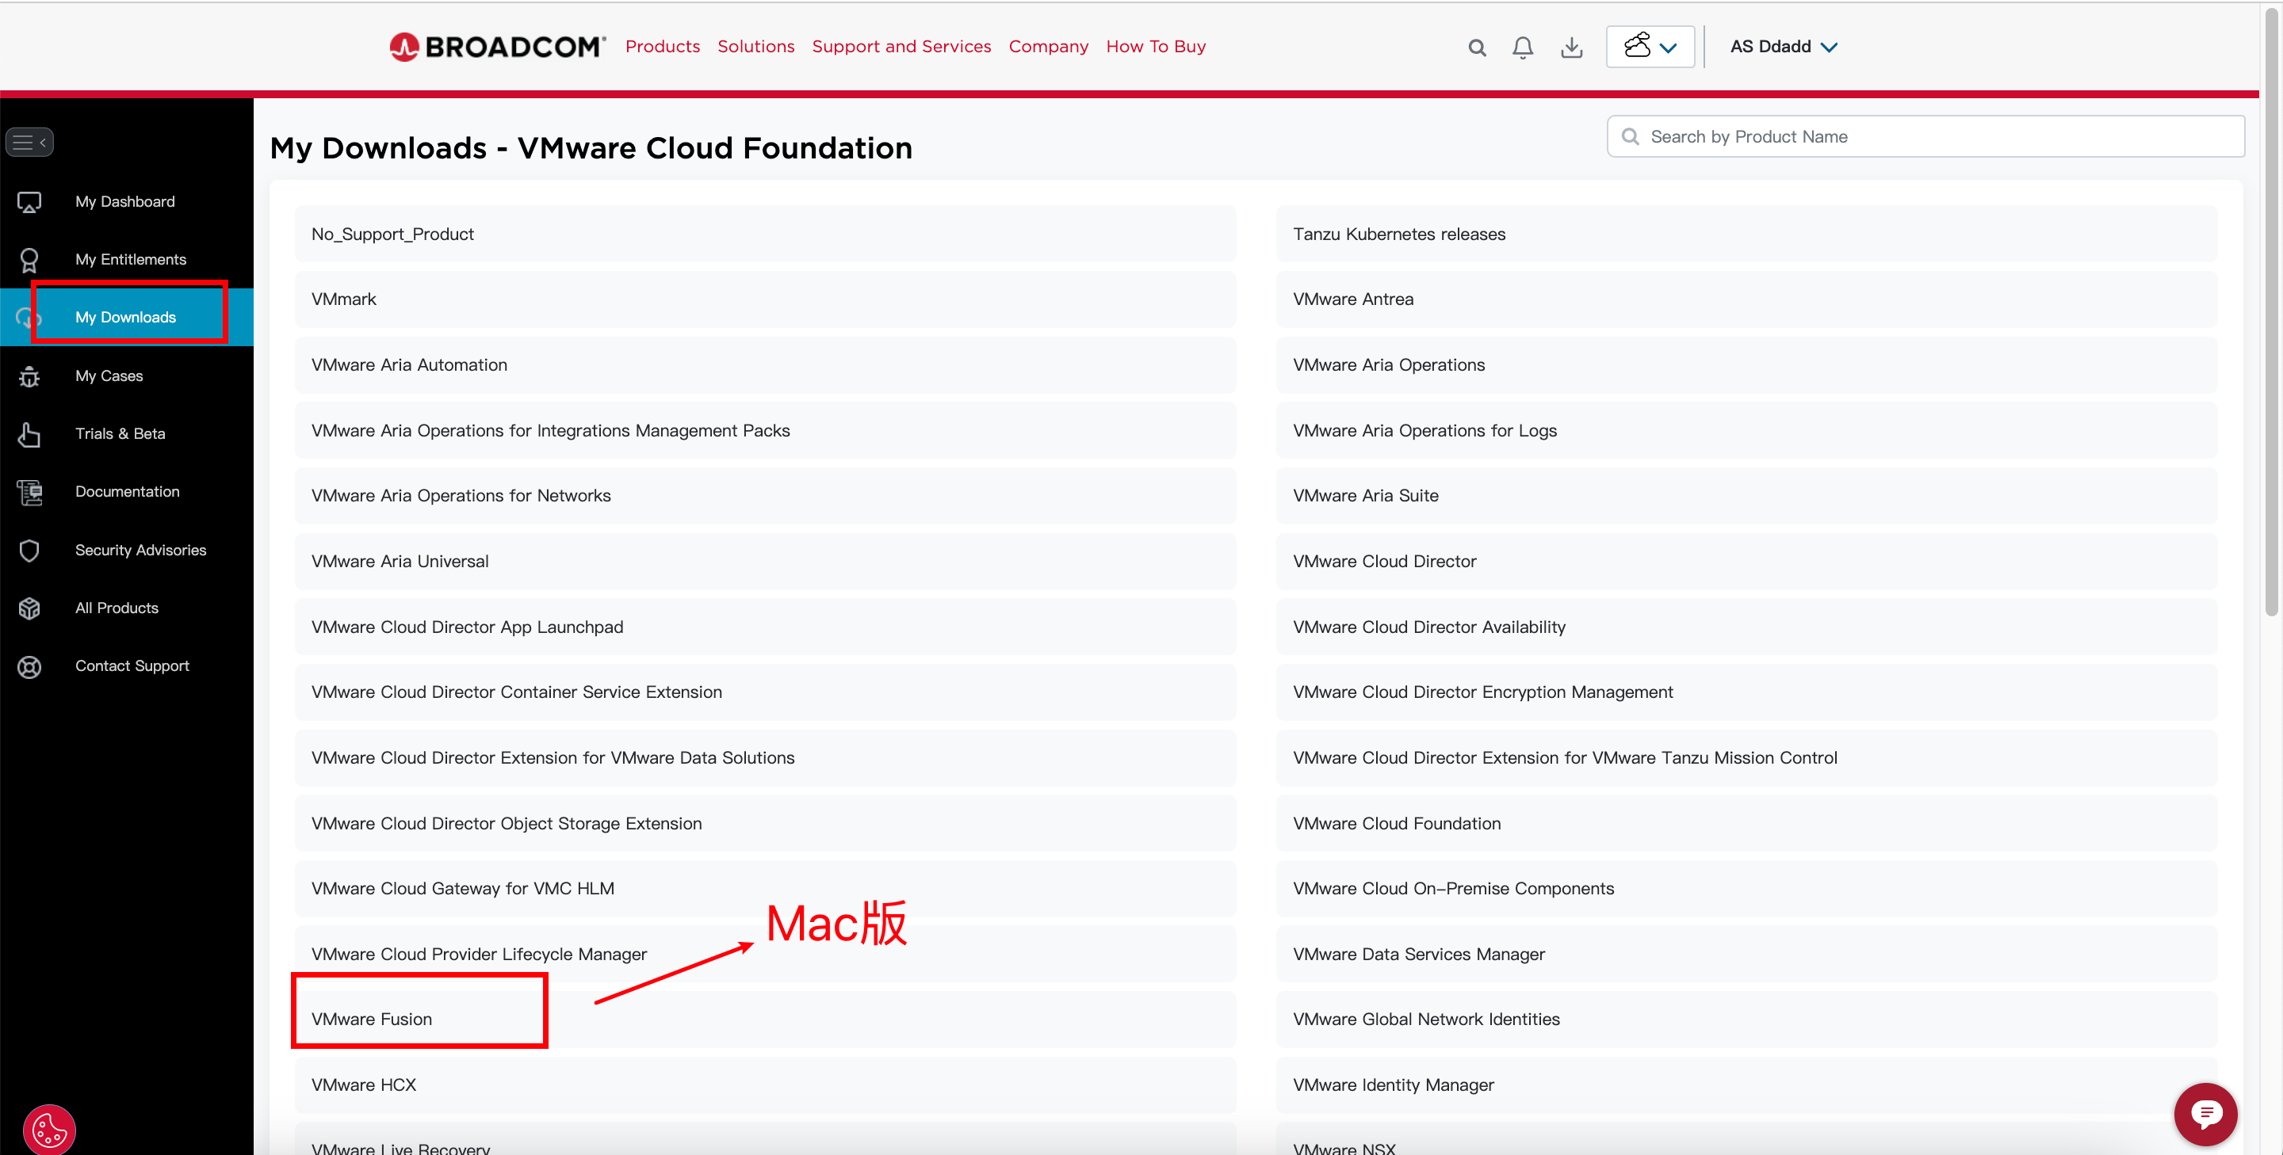Open VMware Aria Automation row
Screen dimensions: 2283x1155
764,365
